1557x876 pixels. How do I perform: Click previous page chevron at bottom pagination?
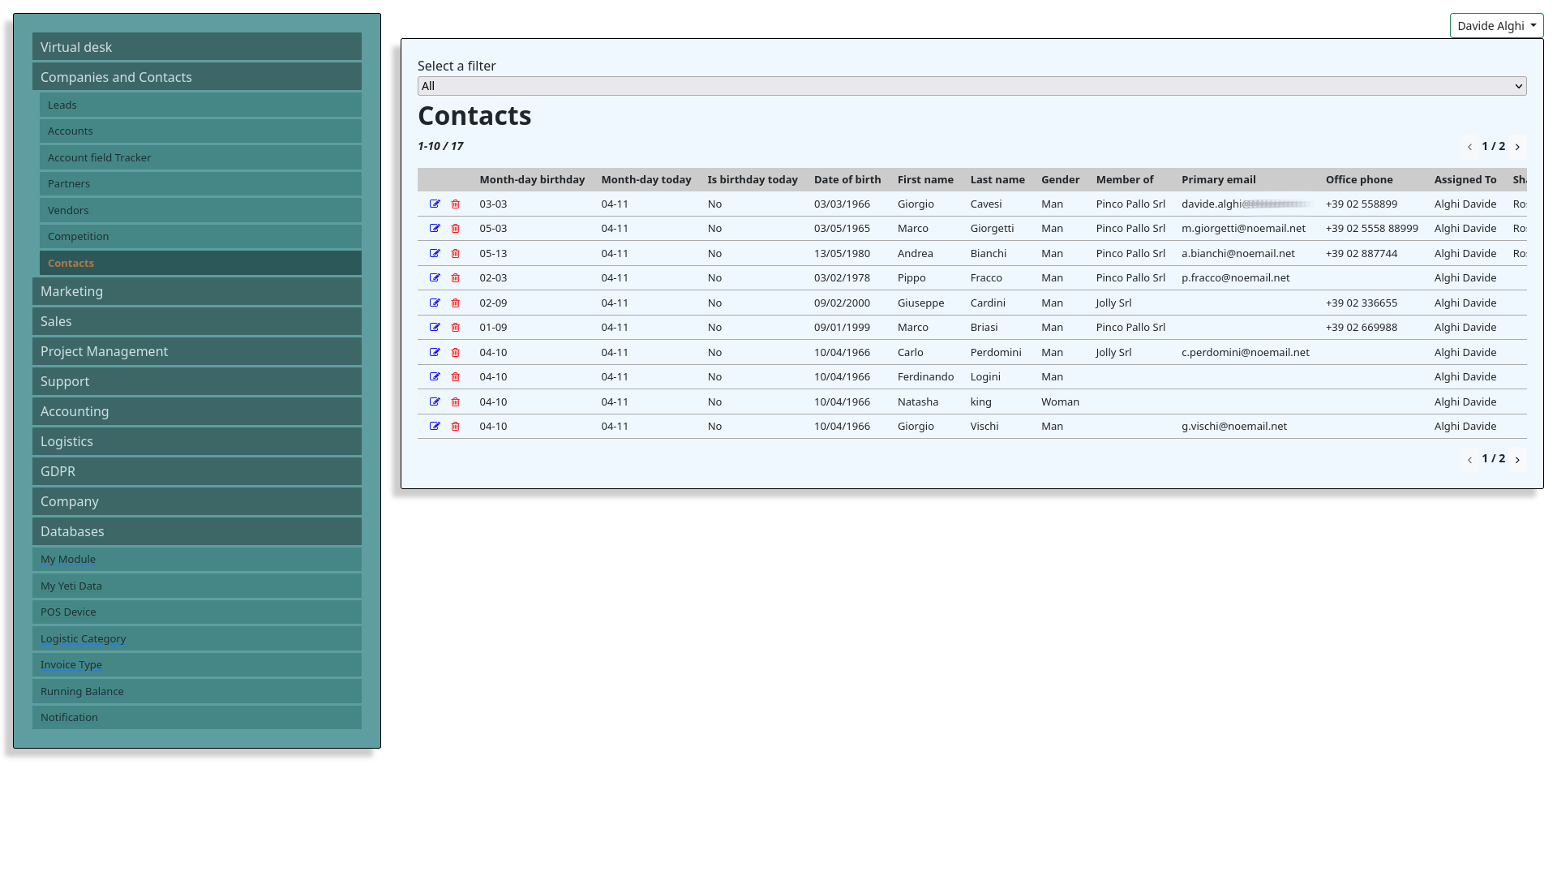tap(1469, 460)
